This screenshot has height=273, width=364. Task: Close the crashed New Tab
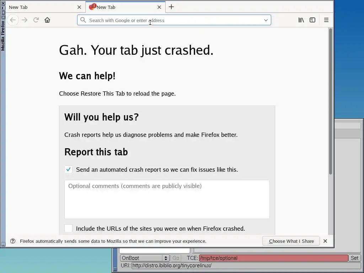(x=159, y=7)
